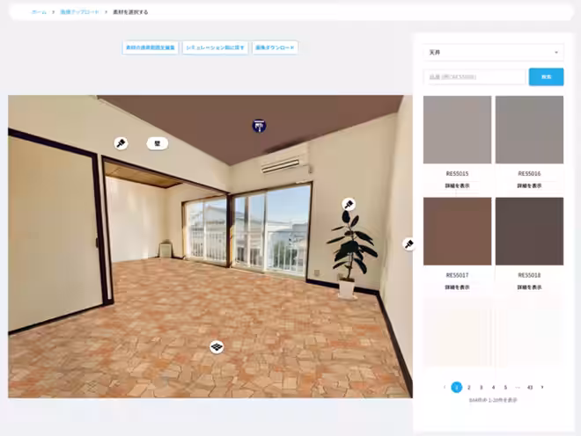Go to next page of materials
The image size is (581, 436).
542,387
